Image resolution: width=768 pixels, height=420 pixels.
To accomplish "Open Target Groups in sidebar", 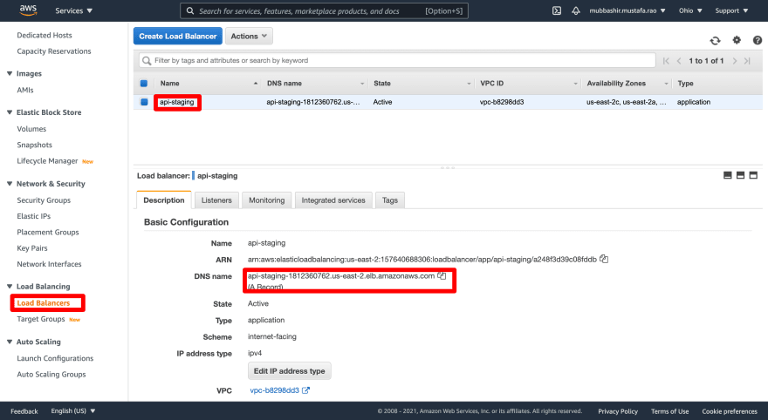I will click(41, 319).
